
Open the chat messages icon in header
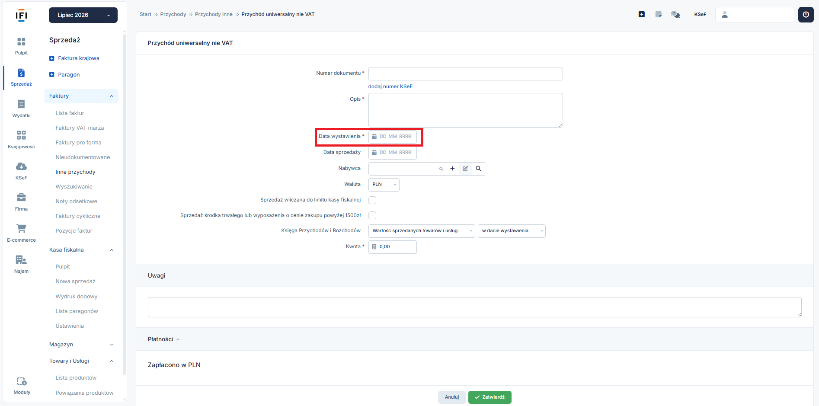click(675, 14)
